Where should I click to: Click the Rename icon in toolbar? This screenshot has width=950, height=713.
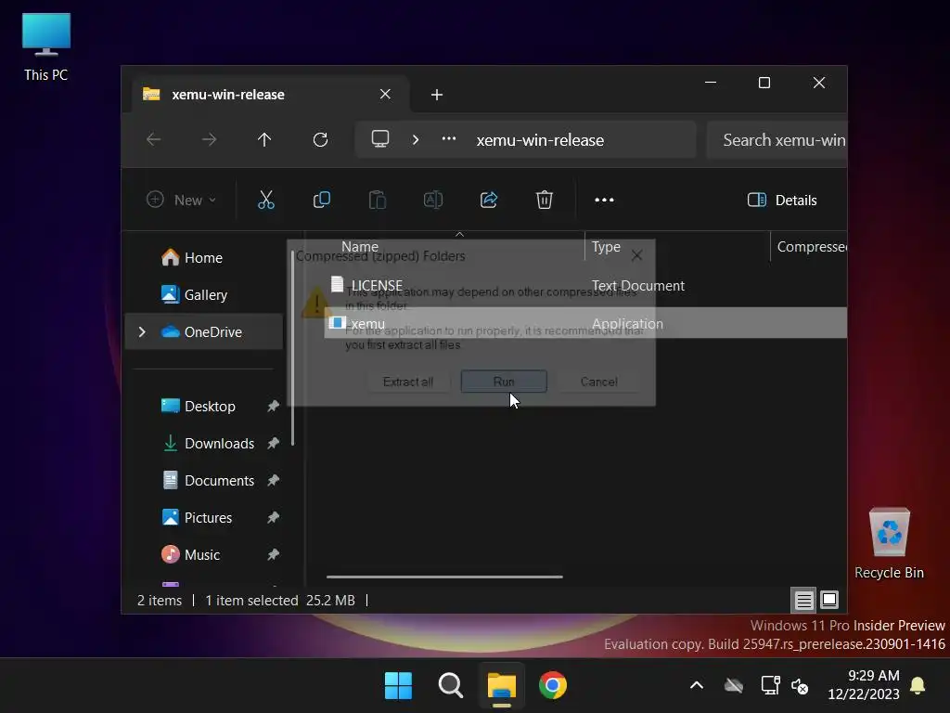432,201
